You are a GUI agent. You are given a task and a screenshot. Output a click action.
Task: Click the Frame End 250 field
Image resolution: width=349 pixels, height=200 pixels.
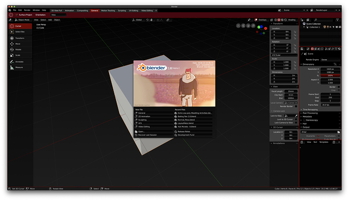pyautogui.click(x=330, y=98)
